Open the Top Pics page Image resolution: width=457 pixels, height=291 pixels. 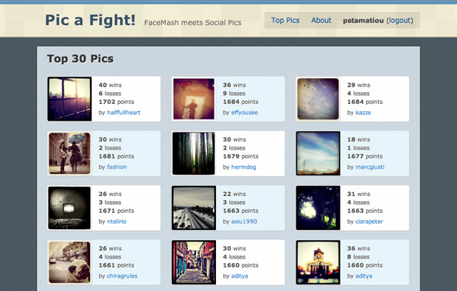pyautogui.click(x=285, y=21)
